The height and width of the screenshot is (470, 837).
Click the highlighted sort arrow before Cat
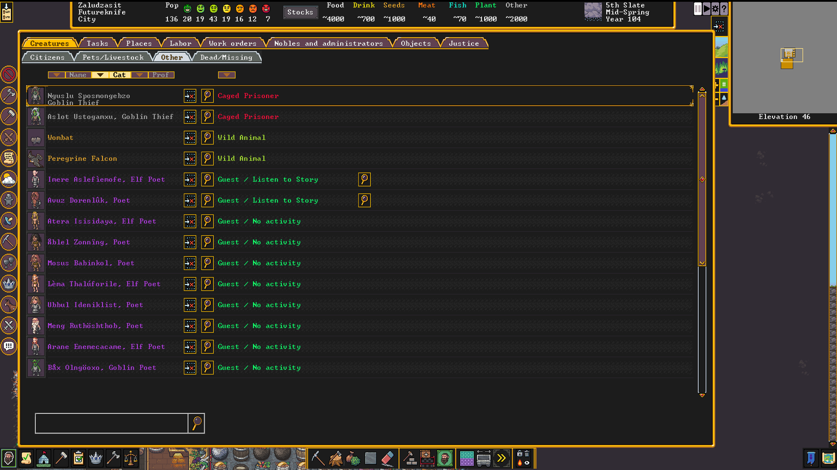[100, 75]
